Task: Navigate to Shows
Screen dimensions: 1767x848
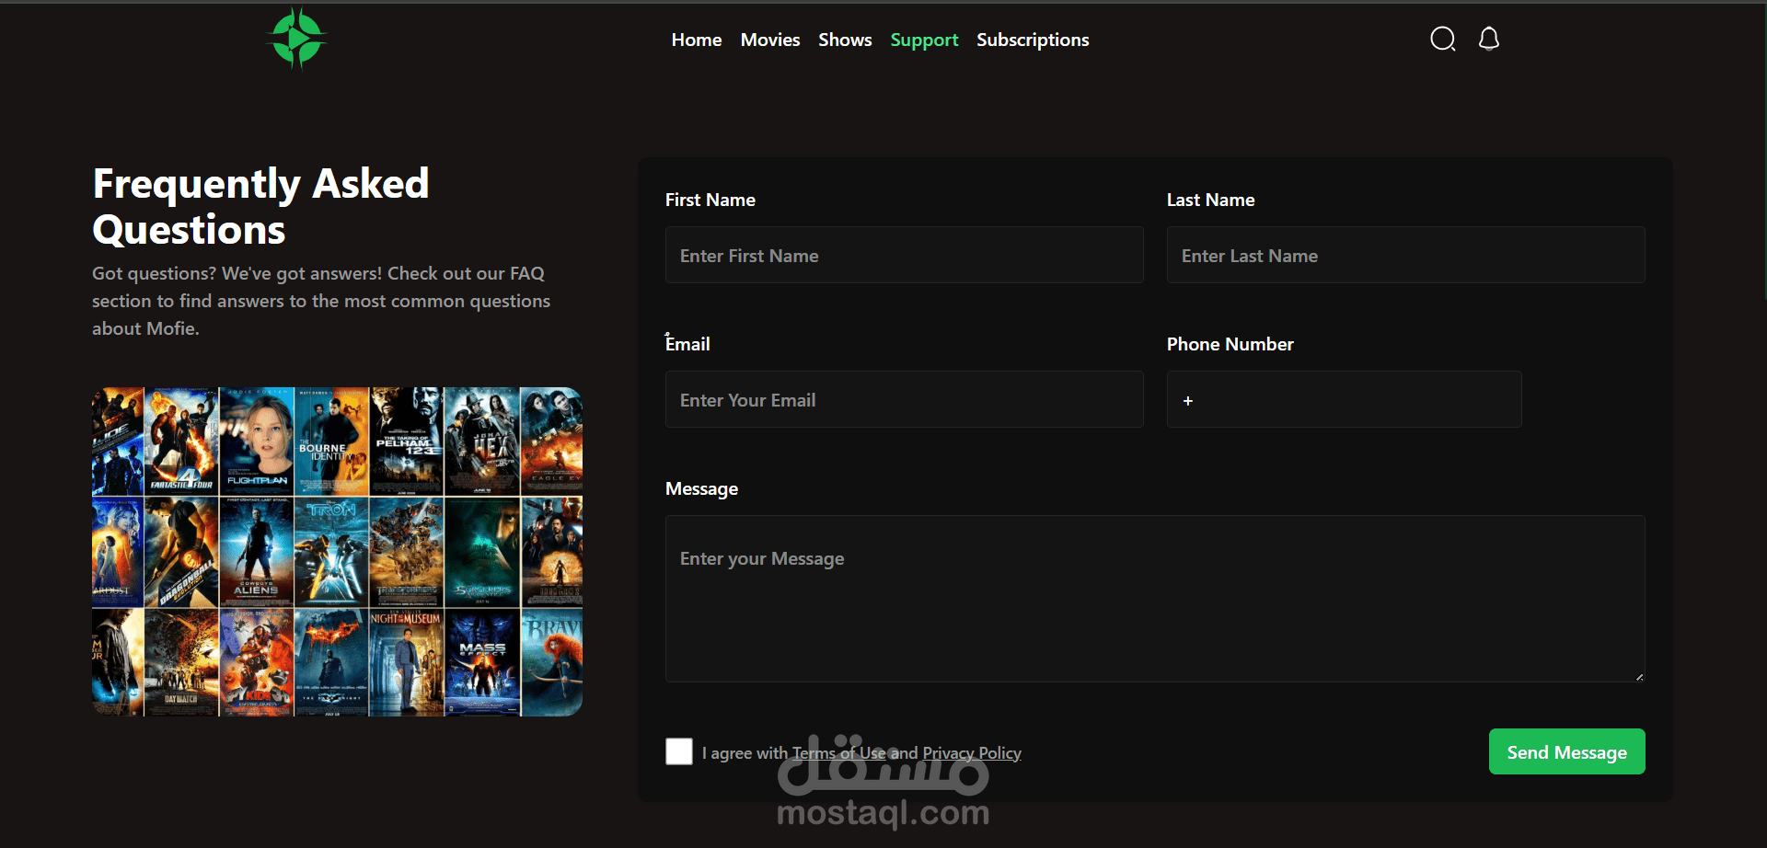Action: [845, 40]
